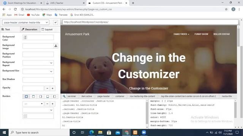
Task: Open the Chrome profile avatar
Action: [x=233, y=9]
